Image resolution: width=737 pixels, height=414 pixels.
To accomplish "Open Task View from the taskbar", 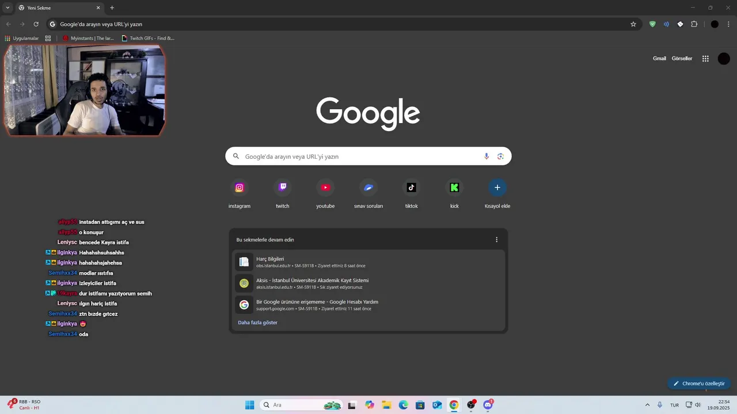I will pos(352,405).
